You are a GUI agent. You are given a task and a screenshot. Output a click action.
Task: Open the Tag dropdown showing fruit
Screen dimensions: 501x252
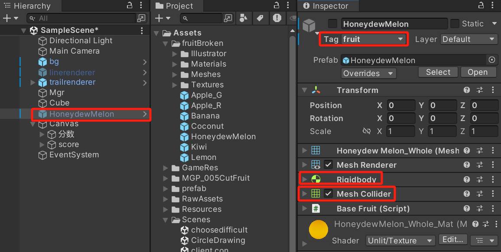(373, 39)
